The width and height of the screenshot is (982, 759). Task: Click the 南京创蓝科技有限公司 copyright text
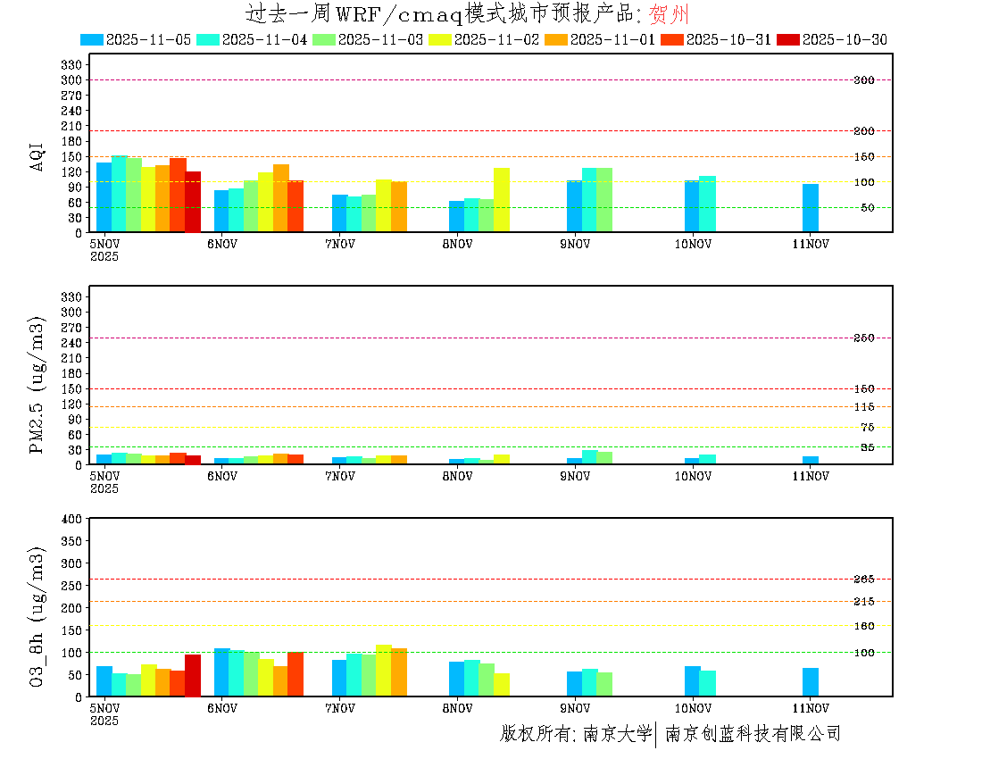(753, 734)
